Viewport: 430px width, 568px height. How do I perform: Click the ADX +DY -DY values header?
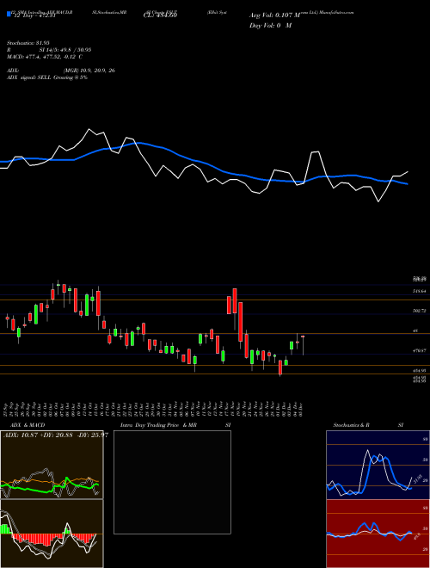coord(55,435)
